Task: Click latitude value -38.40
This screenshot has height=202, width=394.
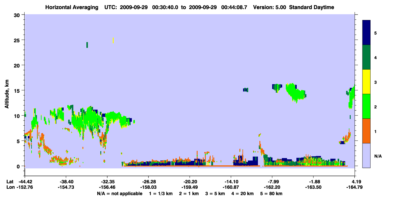Action: pos(66,182)
